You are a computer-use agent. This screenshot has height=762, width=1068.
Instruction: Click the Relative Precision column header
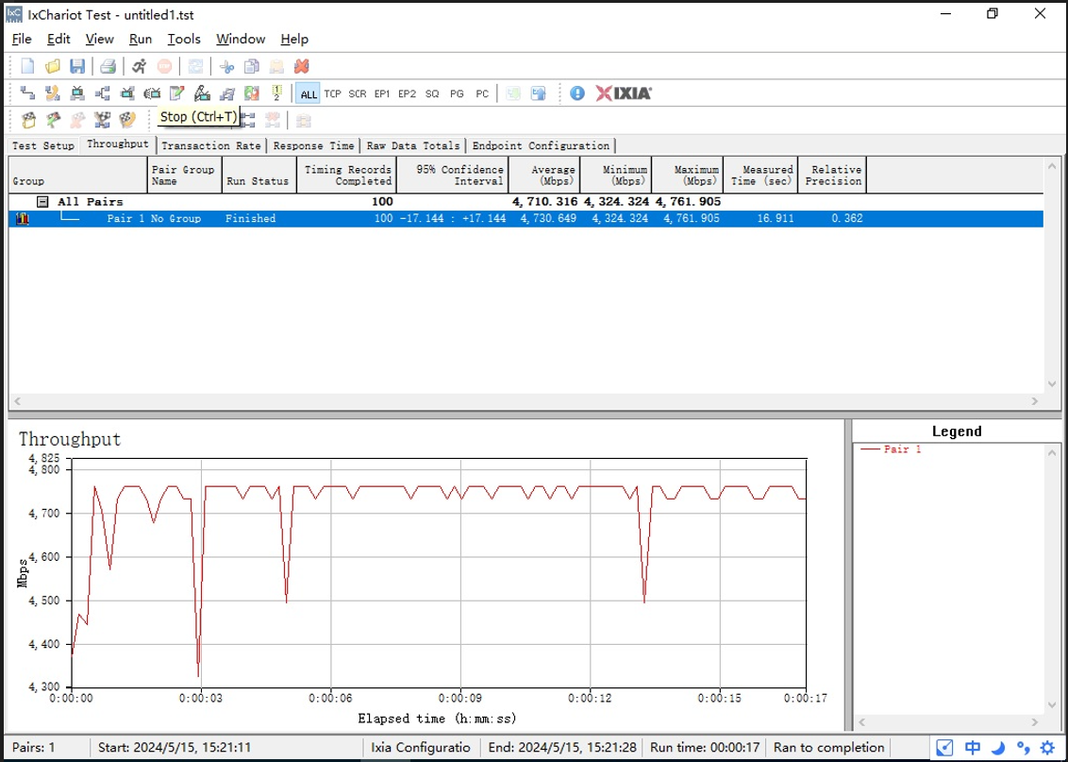[x=832, y=176]
